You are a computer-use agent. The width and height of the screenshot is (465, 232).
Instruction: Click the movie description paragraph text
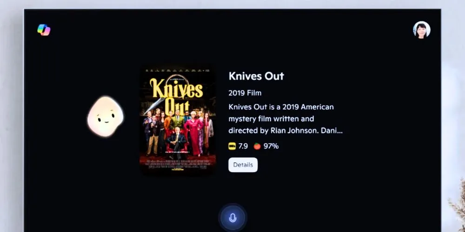click(286, 119)
